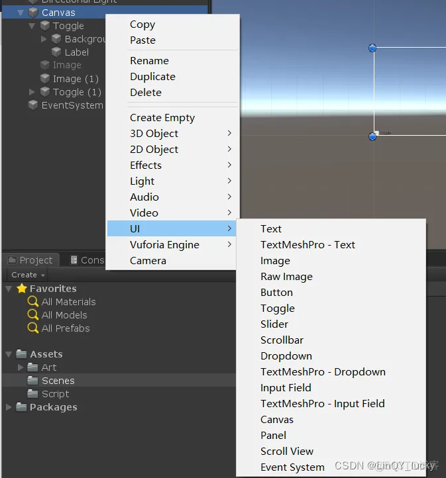Choose Paste from the context menu

(172, 40)
